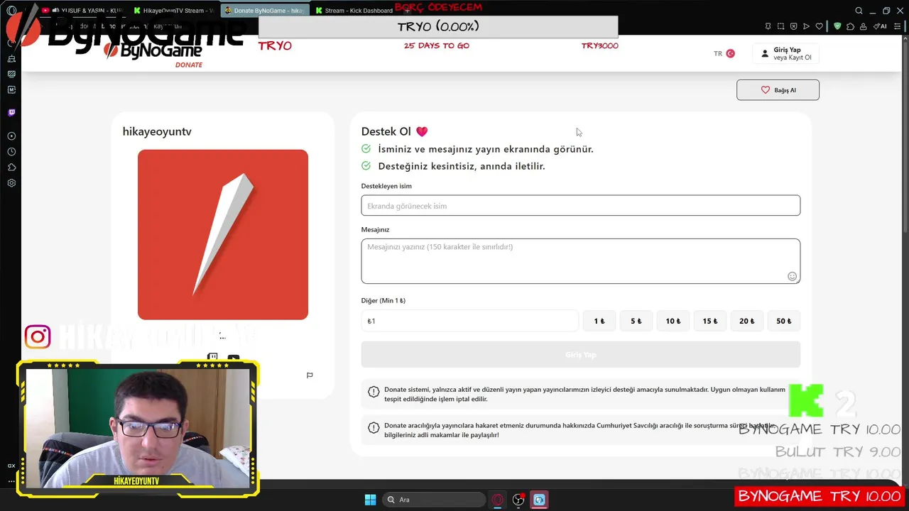Switch to the YUSUF & YASIN browser tab
The height and width of the screenshot is (511, 909).
tap(82, 11)
